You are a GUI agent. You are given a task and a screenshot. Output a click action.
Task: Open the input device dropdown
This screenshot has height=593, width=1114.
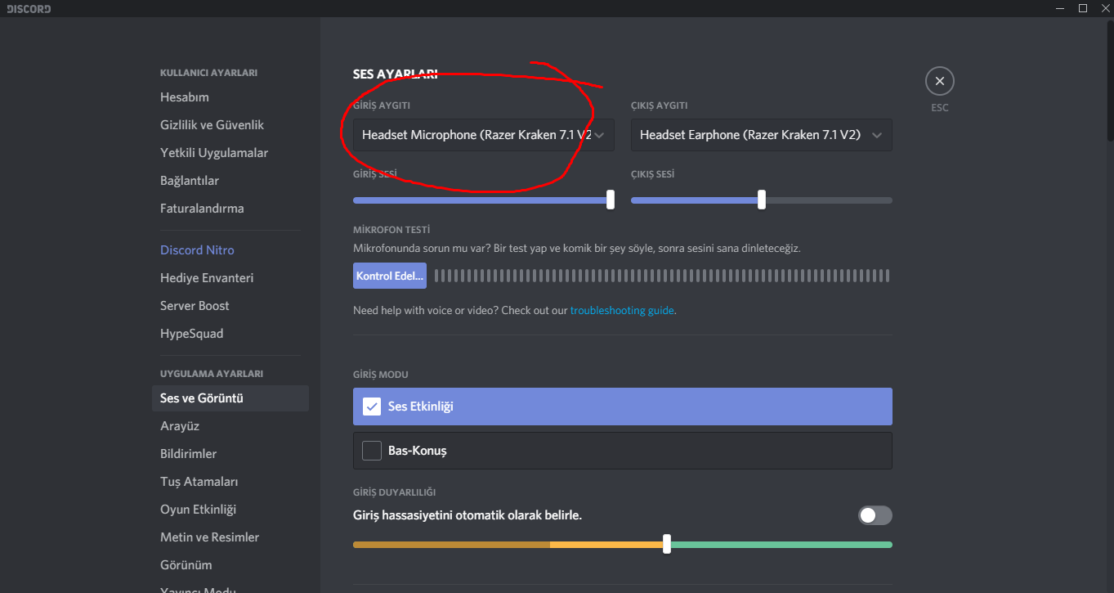(484, 135)
